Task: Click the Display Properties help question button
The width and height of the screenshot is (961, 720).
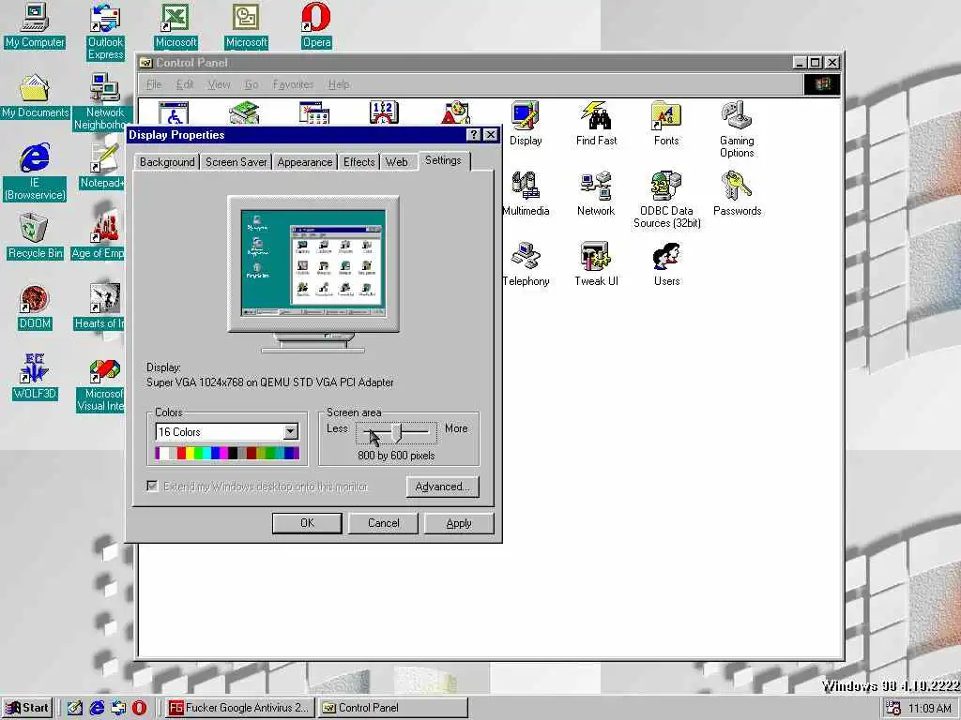Action: 474,135
